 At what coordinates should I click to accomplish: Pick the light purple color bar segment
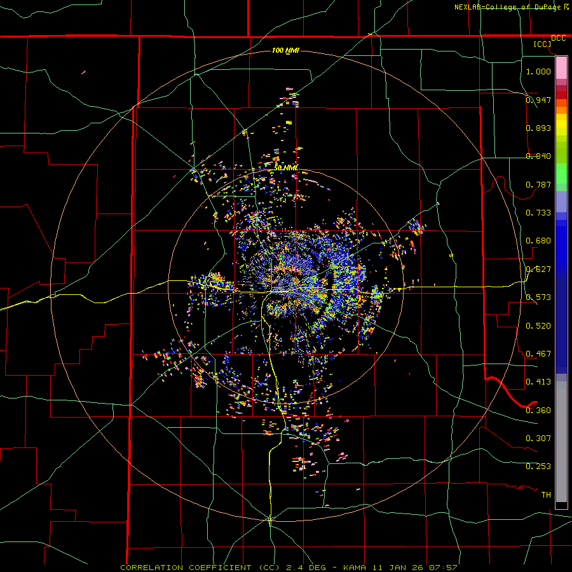tap(561, 201)
